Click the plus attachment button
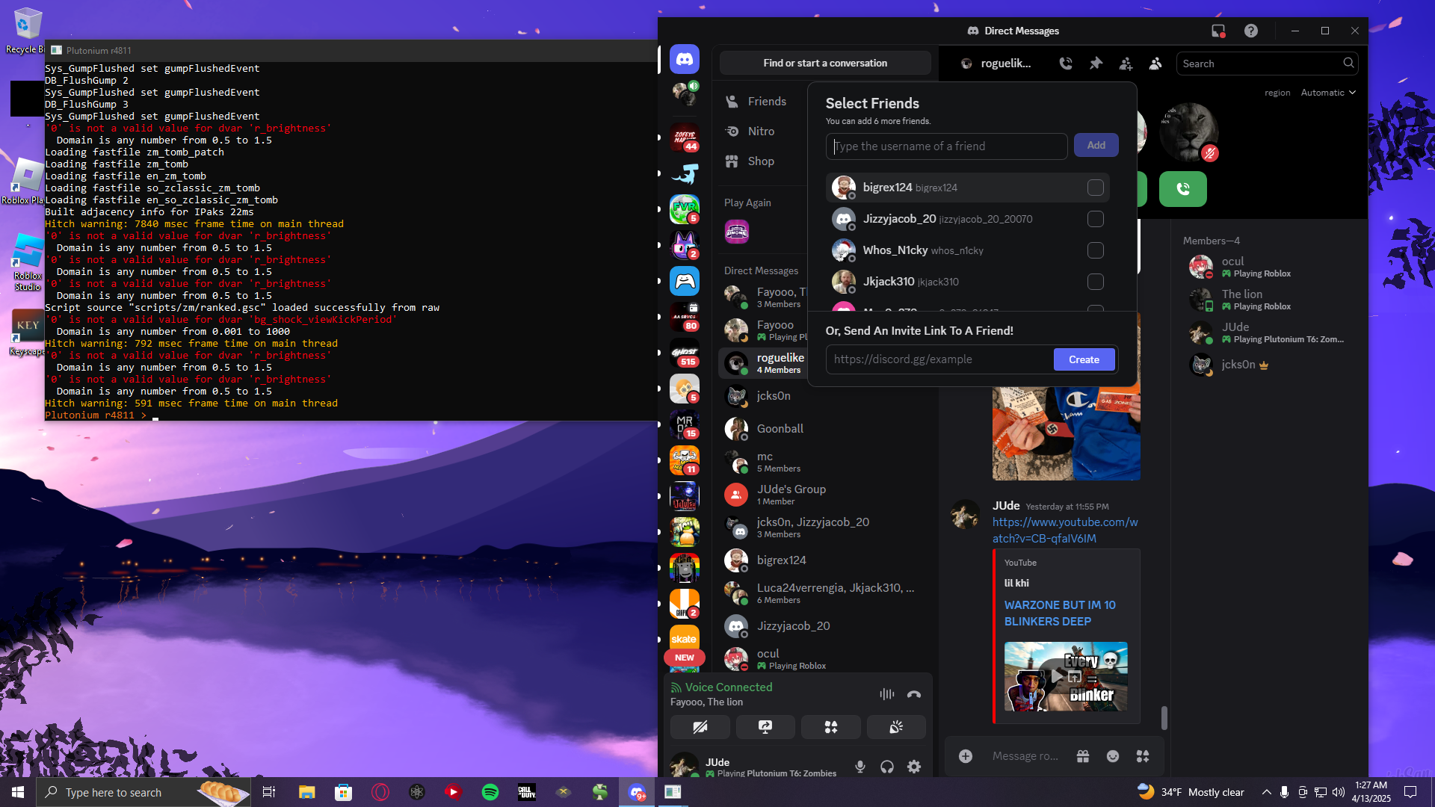The width and height of the screenshot is (1435, 807). click(x=966, y=756)
